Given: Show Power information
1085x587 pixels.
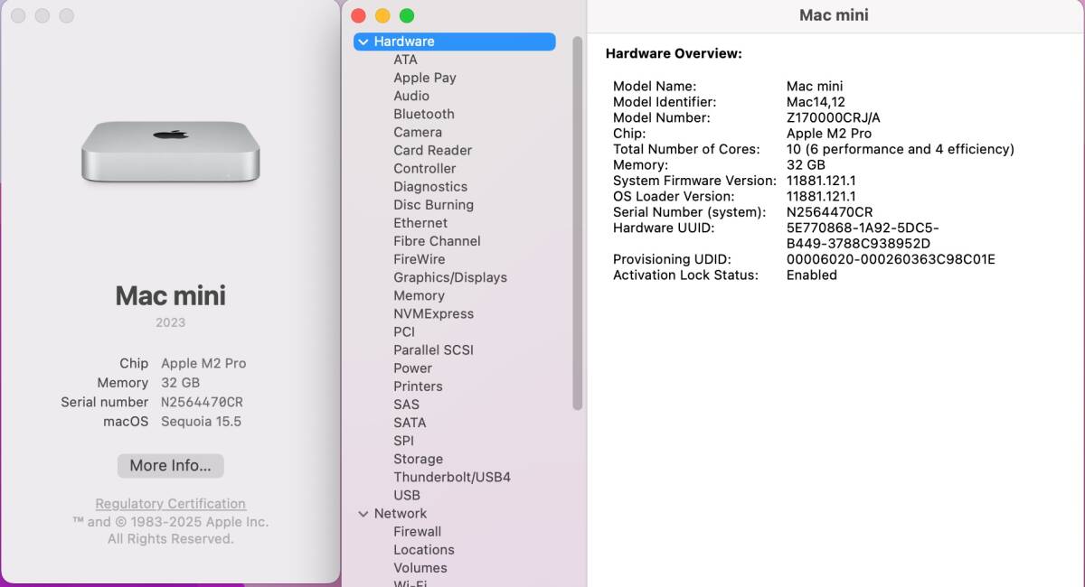Looking at the screenshot, I should pyautogui.click(x=413, y=368).
